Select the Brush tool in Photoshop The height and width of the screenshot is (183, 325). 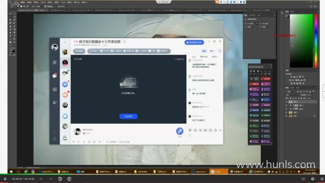(14, 23)
